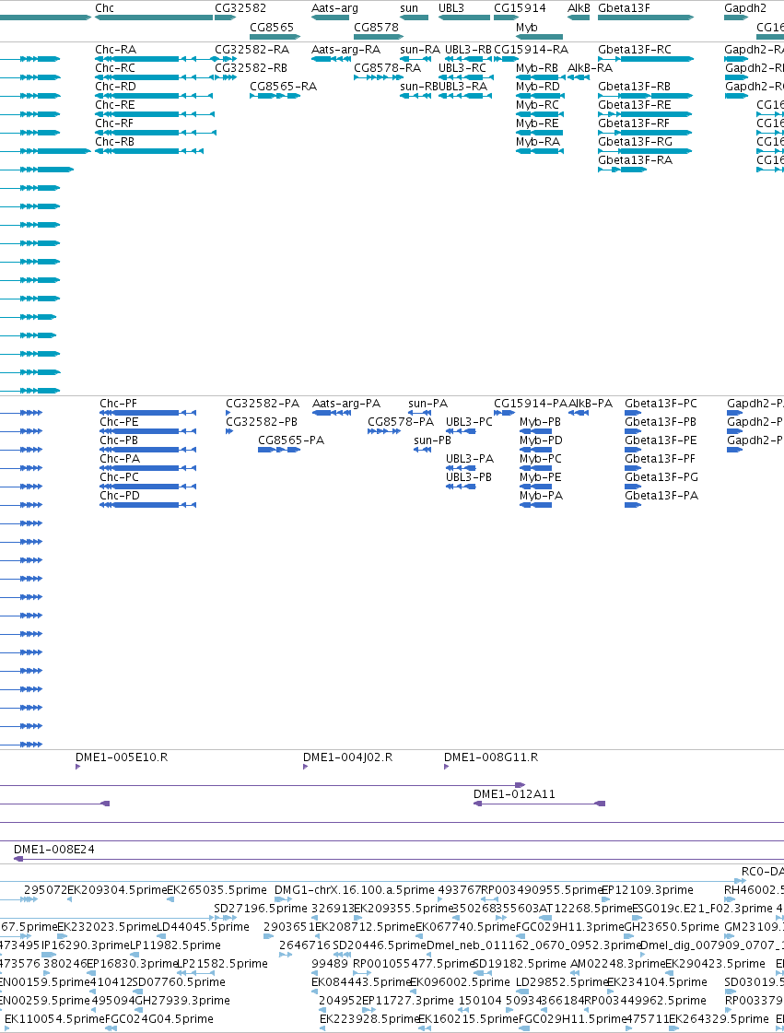Select the Myb-PB protein label
Viewport: 784px width, 1033px height.
coord(540,422)
